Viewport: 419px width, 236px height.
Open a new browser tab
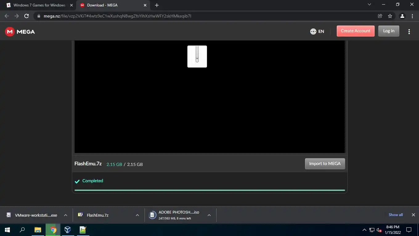[x=157, y=5]
